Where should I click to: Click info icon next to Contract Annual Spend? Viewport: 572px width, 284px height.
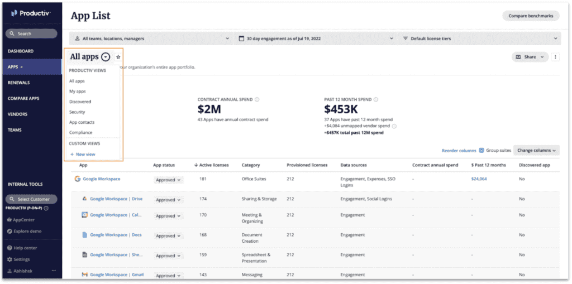point(257,99)
